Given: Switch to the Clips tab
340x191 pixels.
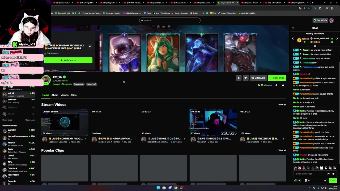Looking at the screenshot, I should 74,95.
